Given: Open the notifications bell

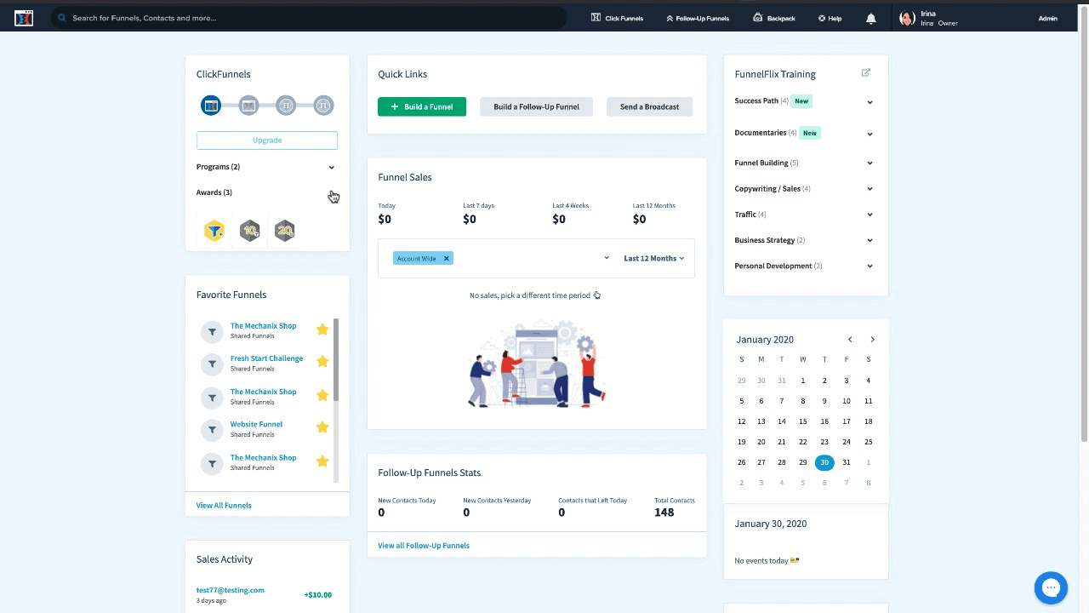Looking at the screenshot, I should [x=870, y=19].
